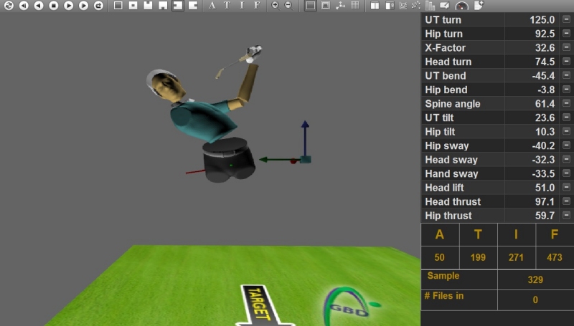Collapse the Head sway row via its minus button

click(566, 159)
